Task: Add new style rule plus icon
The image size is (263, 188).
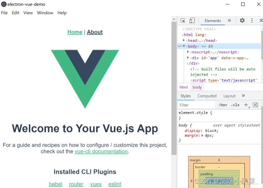Action: tap(246, 105)
